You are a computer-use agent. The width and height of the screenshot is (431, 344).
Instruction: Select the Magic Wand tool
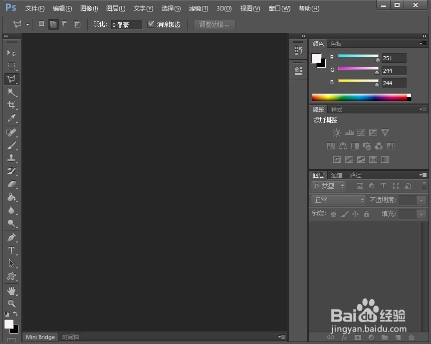click(x=11, y=92)
